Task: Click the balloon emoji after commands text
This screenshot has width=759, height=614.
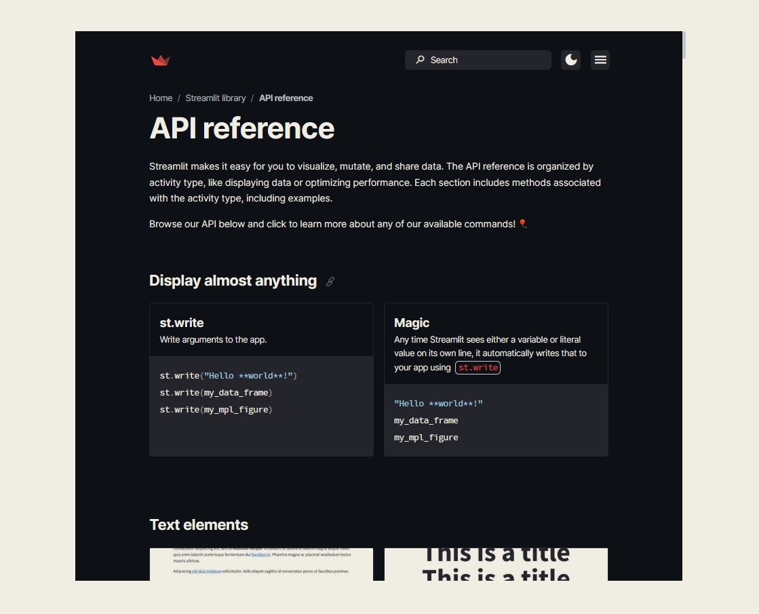Action: point(523,224)
